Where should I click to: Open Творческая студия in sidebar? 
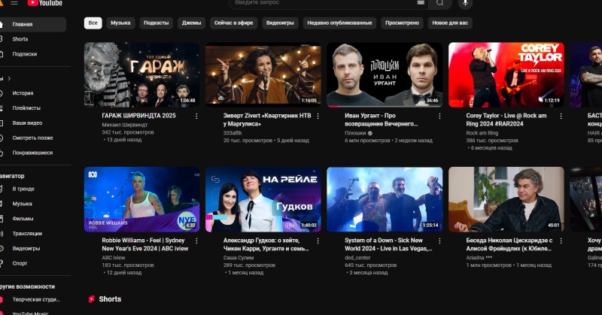36,299
